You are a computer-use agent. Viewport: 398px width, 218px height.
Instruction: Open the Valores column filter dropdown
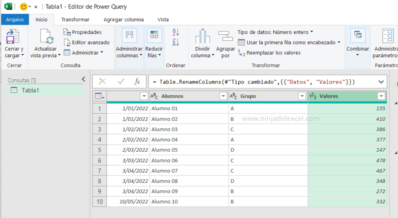point(381,96)
